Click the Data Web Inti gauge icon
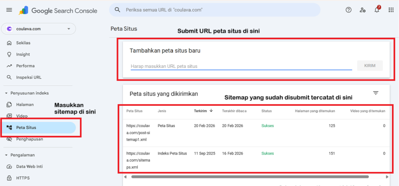 click(9, 167)
